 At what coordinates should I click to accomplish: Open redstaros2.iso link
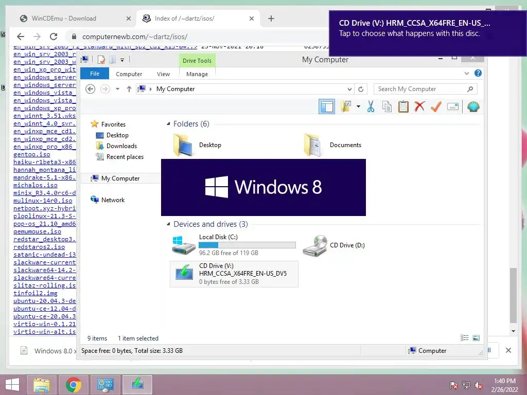coord(39,247)
